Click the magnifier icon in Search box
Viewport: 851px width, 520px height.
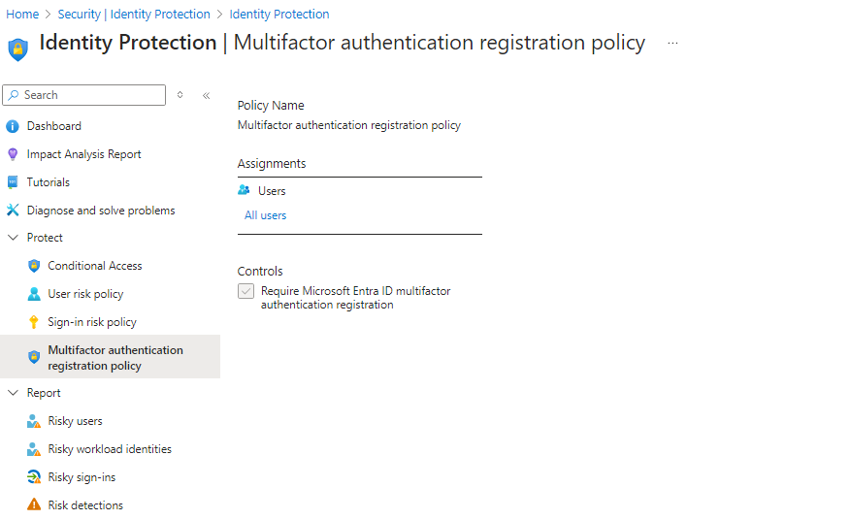pyautogui.click(x=14, y=95)
